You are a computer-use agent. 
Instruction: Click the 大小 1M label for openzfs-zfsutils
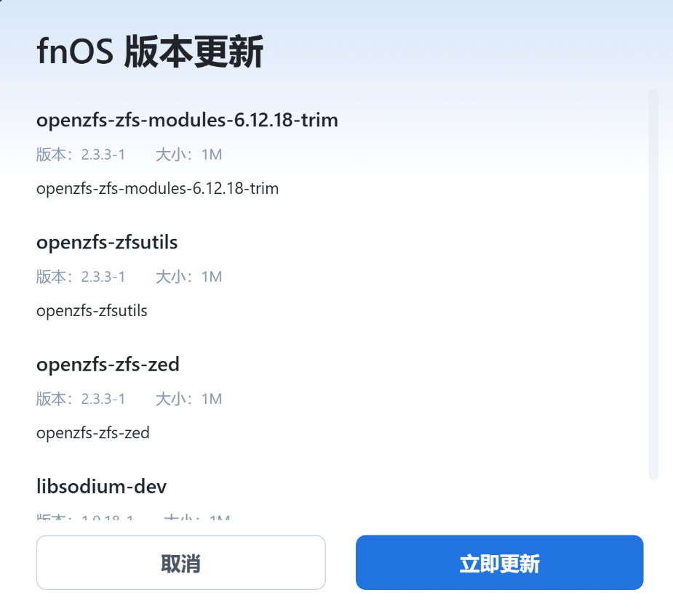pyautogui.click(x=188, y=277)
